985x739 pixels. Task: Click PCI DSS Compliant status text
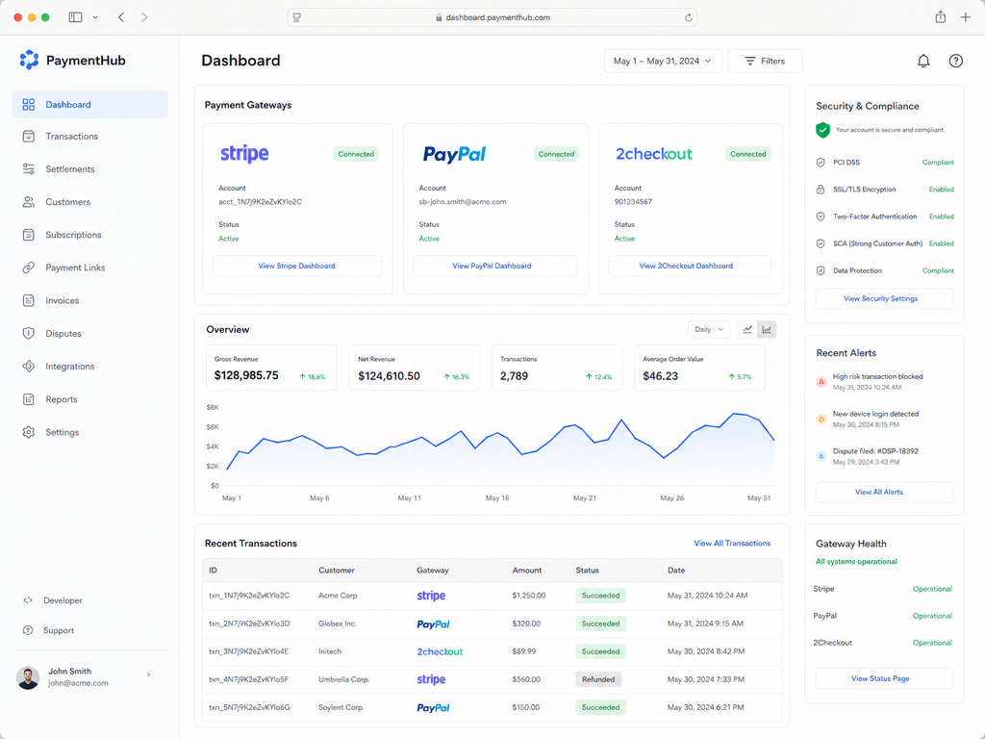[x=938, y=162]
